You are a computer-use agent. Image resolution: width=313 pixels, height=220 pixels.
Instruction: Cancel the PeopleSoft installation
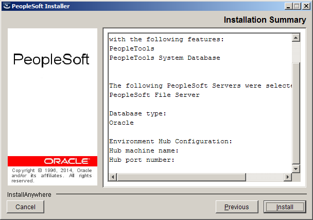pyautogui.click(x=26, y=207)
